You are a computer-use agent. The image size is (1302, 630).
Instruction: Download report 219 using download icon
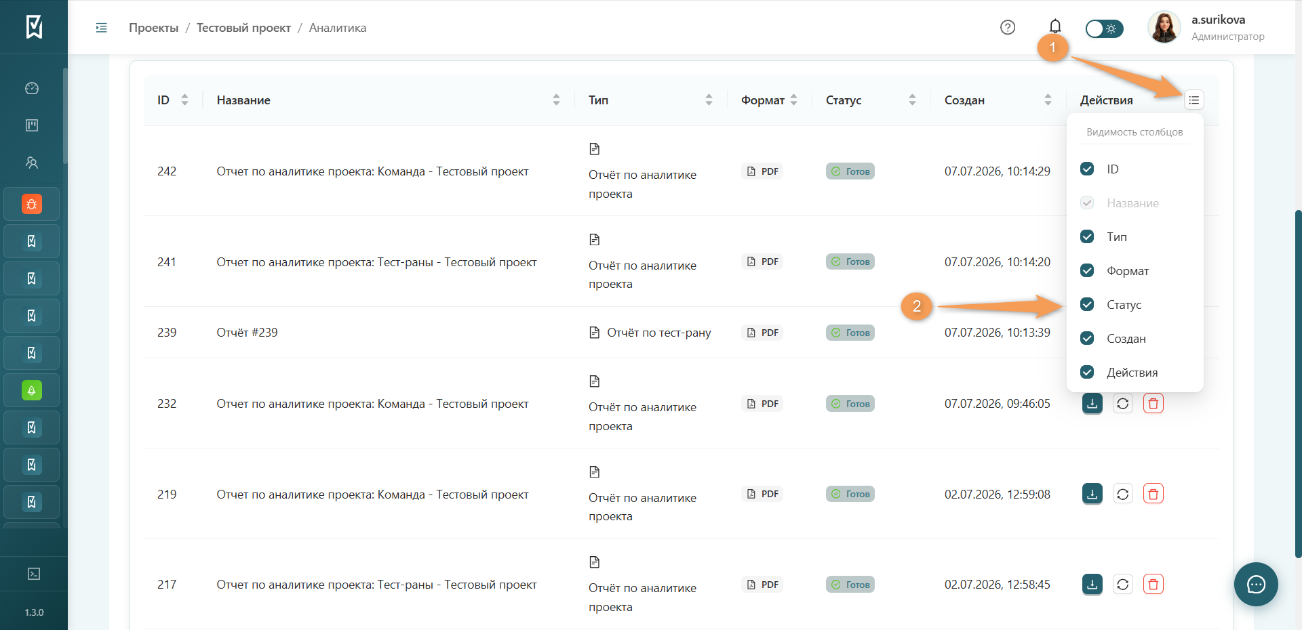coord(1092,494)
